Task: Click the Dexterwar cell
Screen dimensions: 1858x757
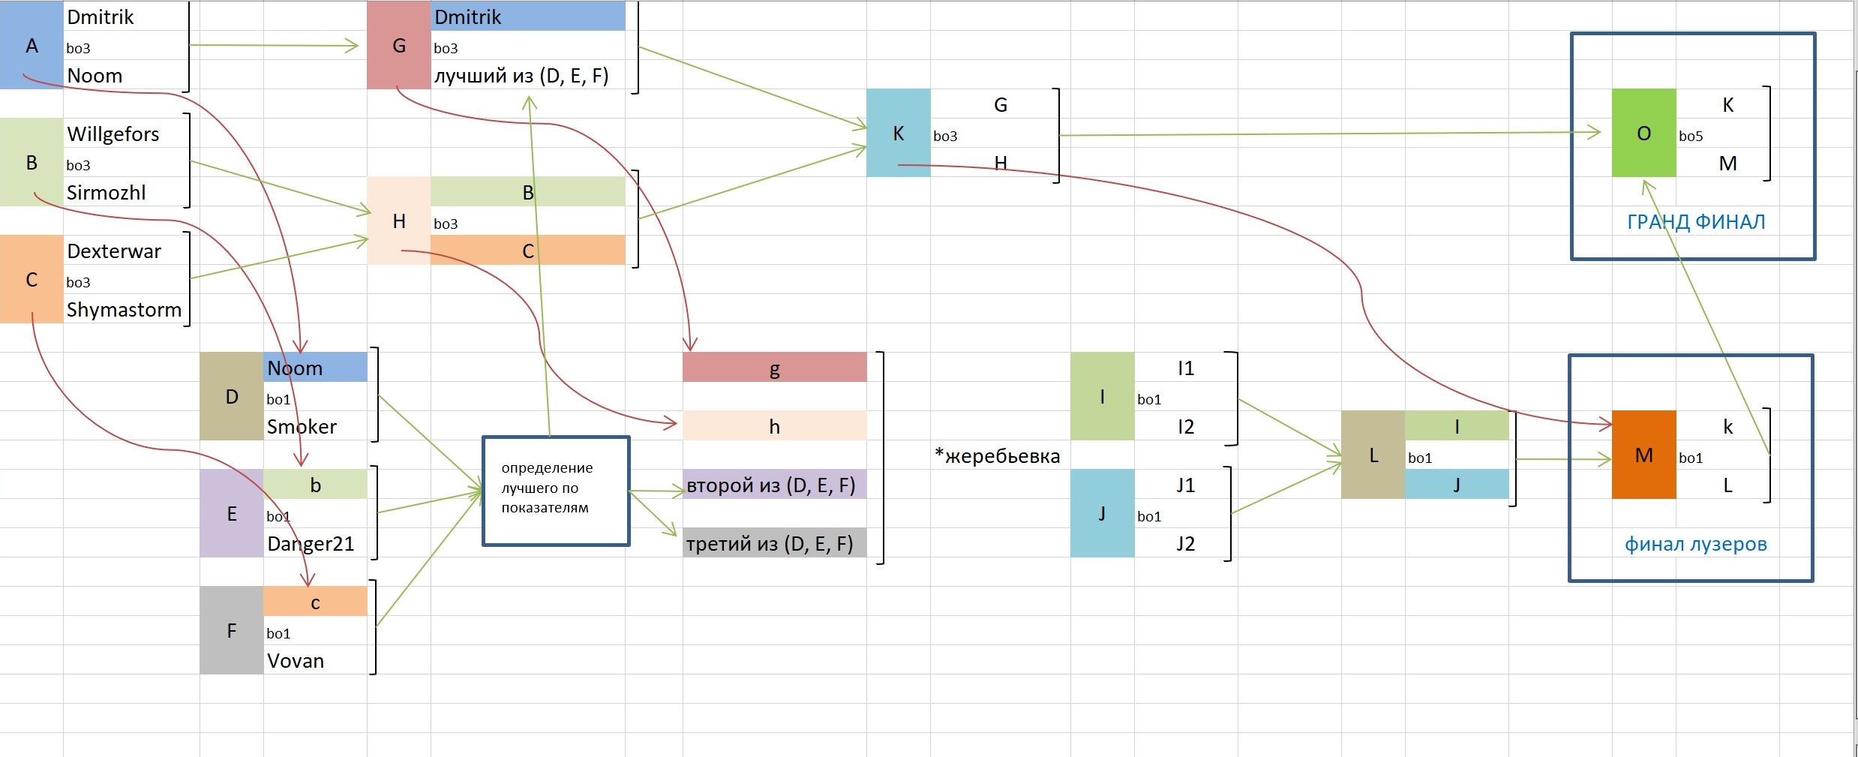Action: [126, 251]
